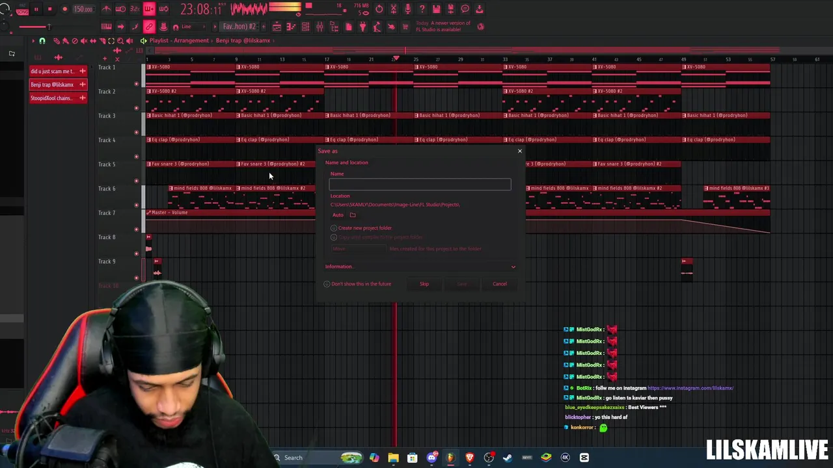Click the newer version available news text

point(443,27)
